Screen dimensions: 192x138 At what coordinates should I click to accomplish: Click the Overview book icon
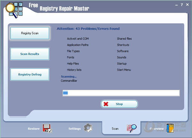click(x=170, y=128)
